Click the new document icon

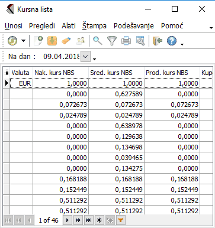click(38, 41)
